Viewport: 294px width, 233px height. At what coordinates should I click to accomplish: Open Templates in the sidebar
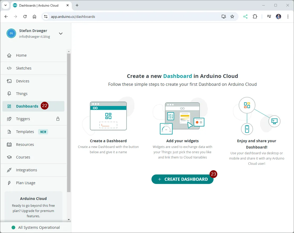pyautogui.click(x=25, y=132)
